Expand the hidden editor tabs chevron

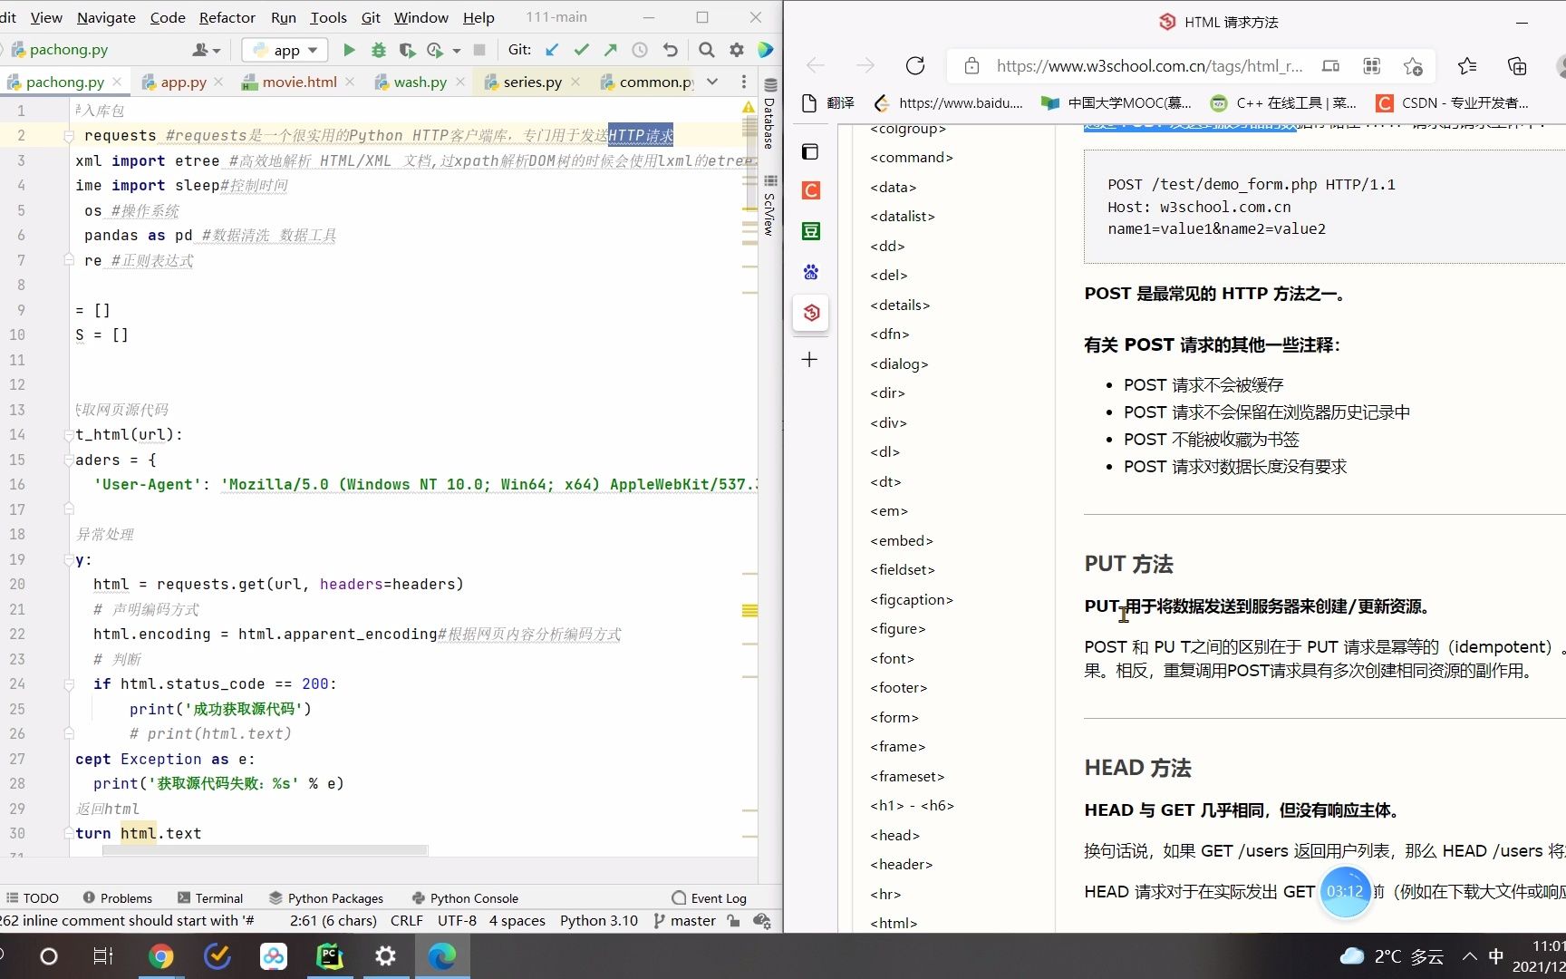click(x=712, y=82)
